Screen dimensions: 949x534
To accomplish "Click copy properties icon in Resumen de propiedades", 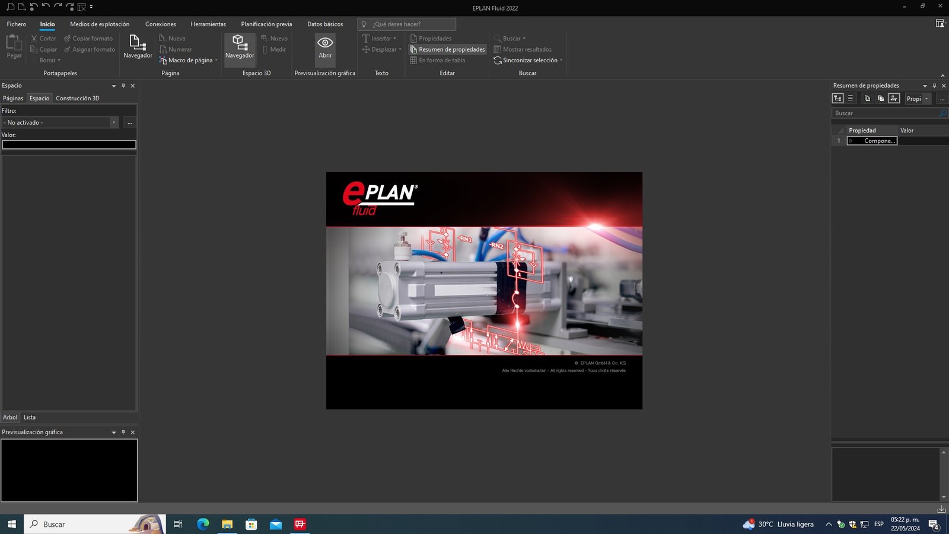I will click(867, 98).
